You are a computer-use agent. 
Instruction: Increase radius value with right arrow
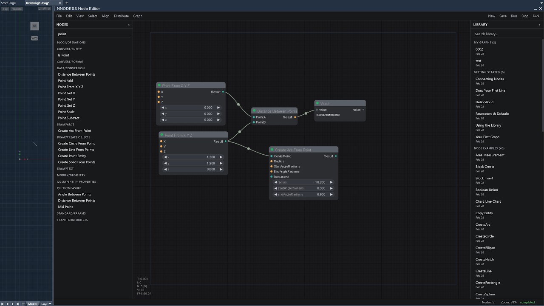tap(331, 182)
